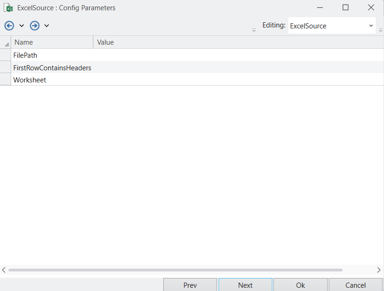Sort by the Value column header
Viewport: 384px width, 291px height.
point(238,42)
